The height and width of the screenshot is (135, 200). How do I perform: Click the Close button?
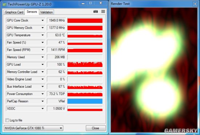pos(96,128)
